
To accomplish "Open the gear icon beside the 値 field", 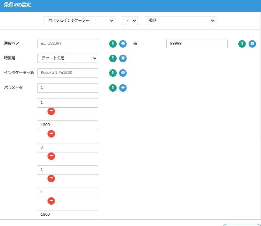I will [252, 44].
